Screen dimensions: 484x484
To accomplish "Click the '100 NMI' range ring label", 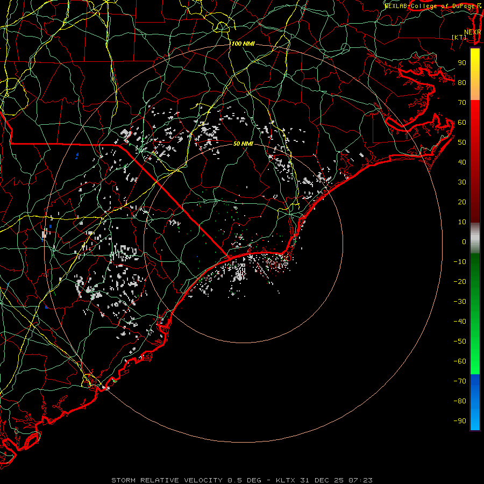I will [243, 44].
